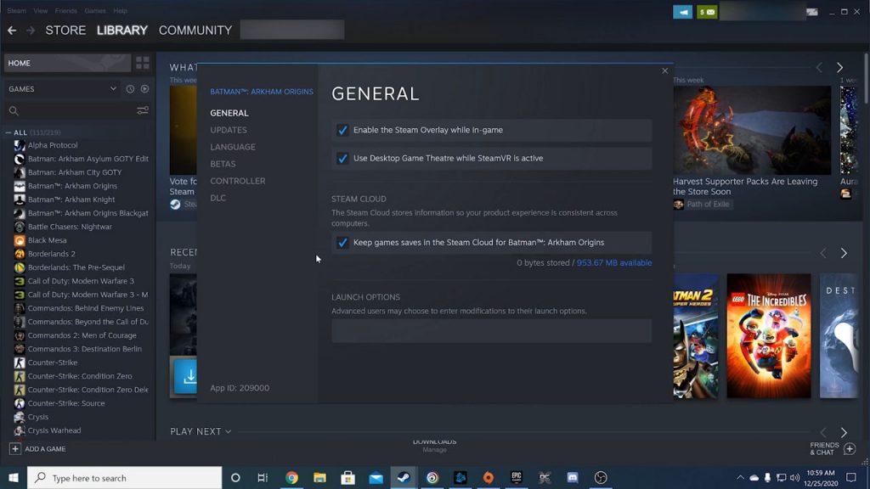
Task: Expand the Play Next dropdown chevron
Action: tap(228, 431)
